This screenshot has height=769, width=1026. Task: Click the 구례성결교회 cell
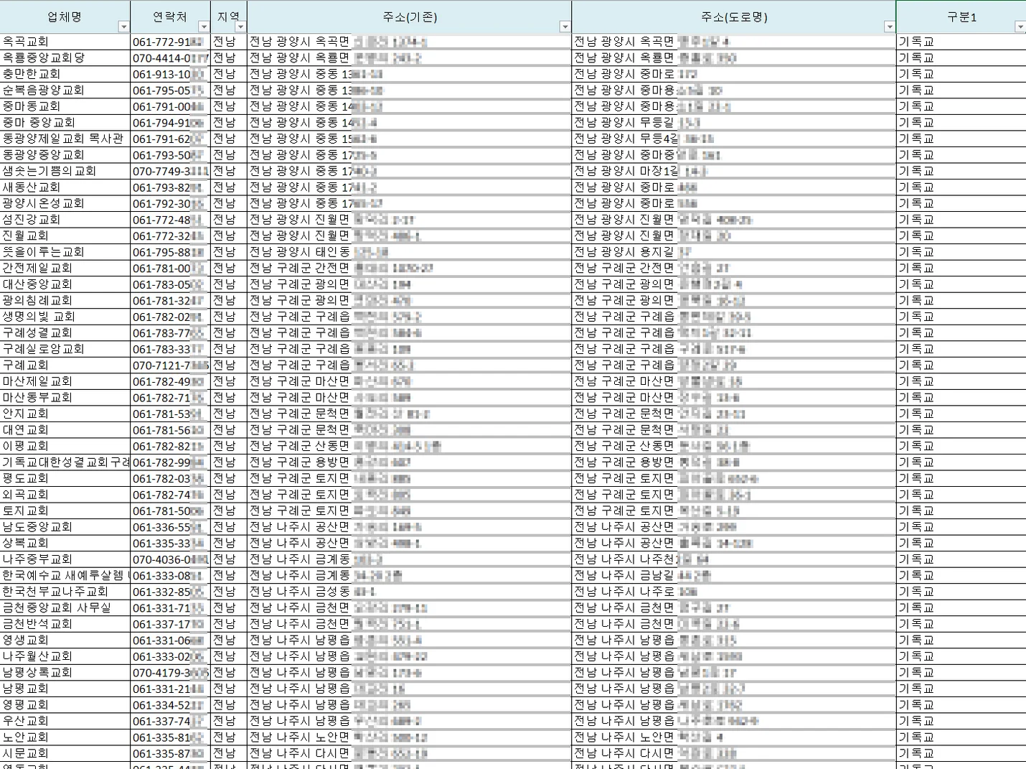(65, 333)
